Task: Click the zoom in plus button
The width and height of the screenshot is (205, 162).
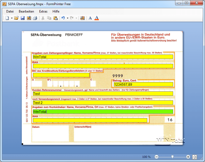Action: tap(188, 157)
